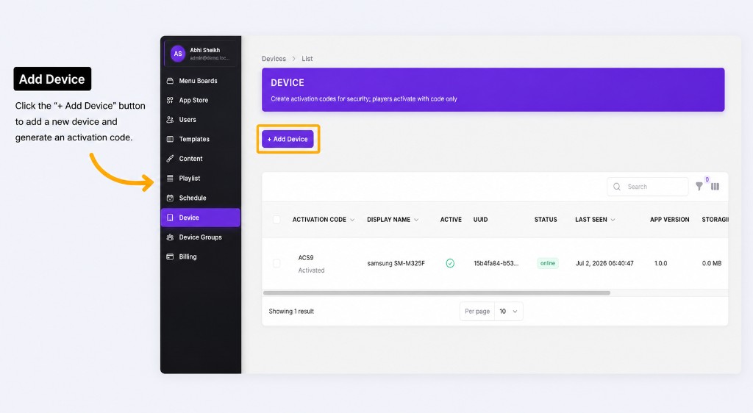Open Device Groups in sidebar
This screenshot has width=753, height=413.
[201, 237]
